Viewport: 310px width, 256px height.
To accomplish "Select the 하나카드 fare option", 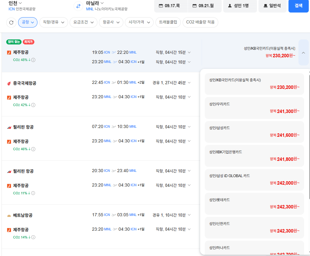I will click(254, 248).
